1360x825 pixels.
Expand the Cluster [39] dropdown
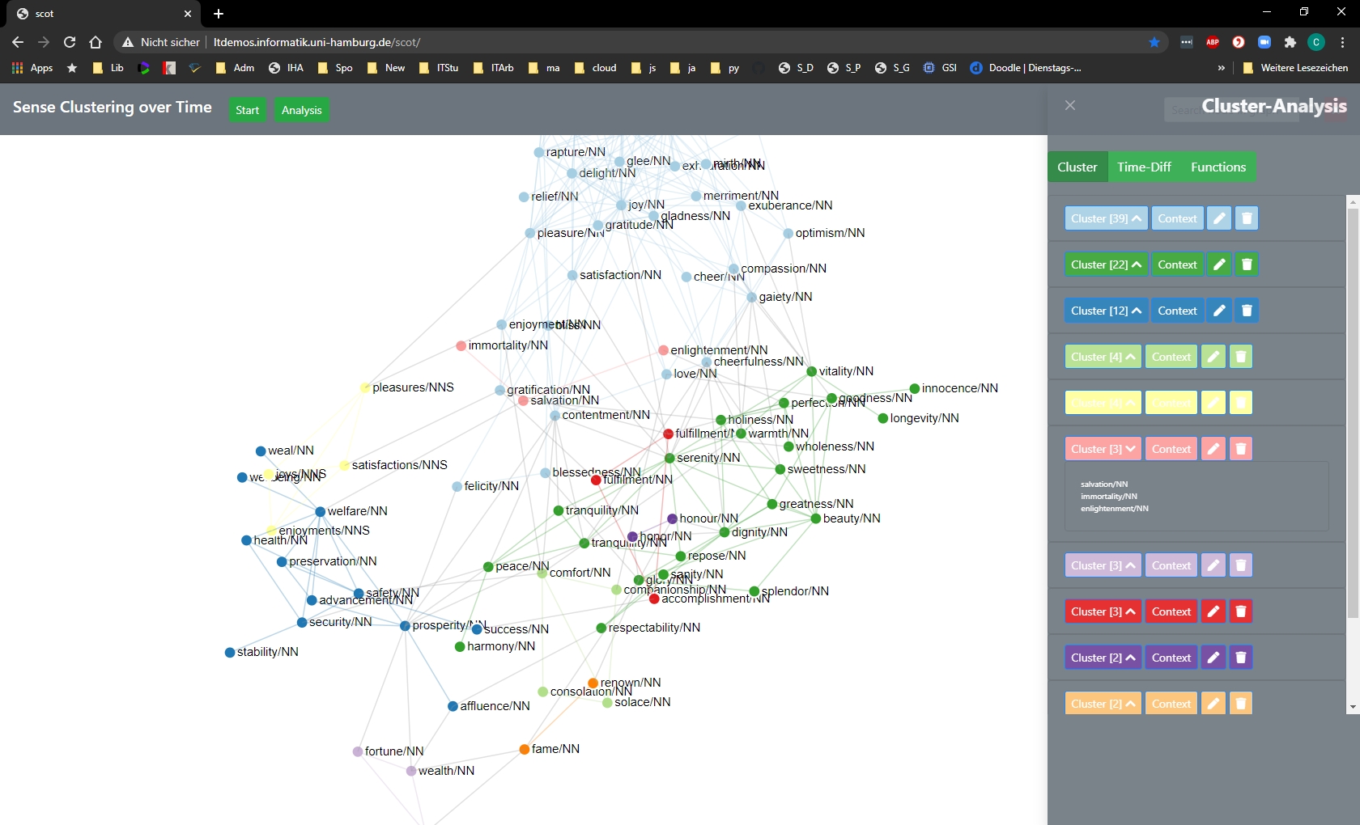(x=1106, y=218)
